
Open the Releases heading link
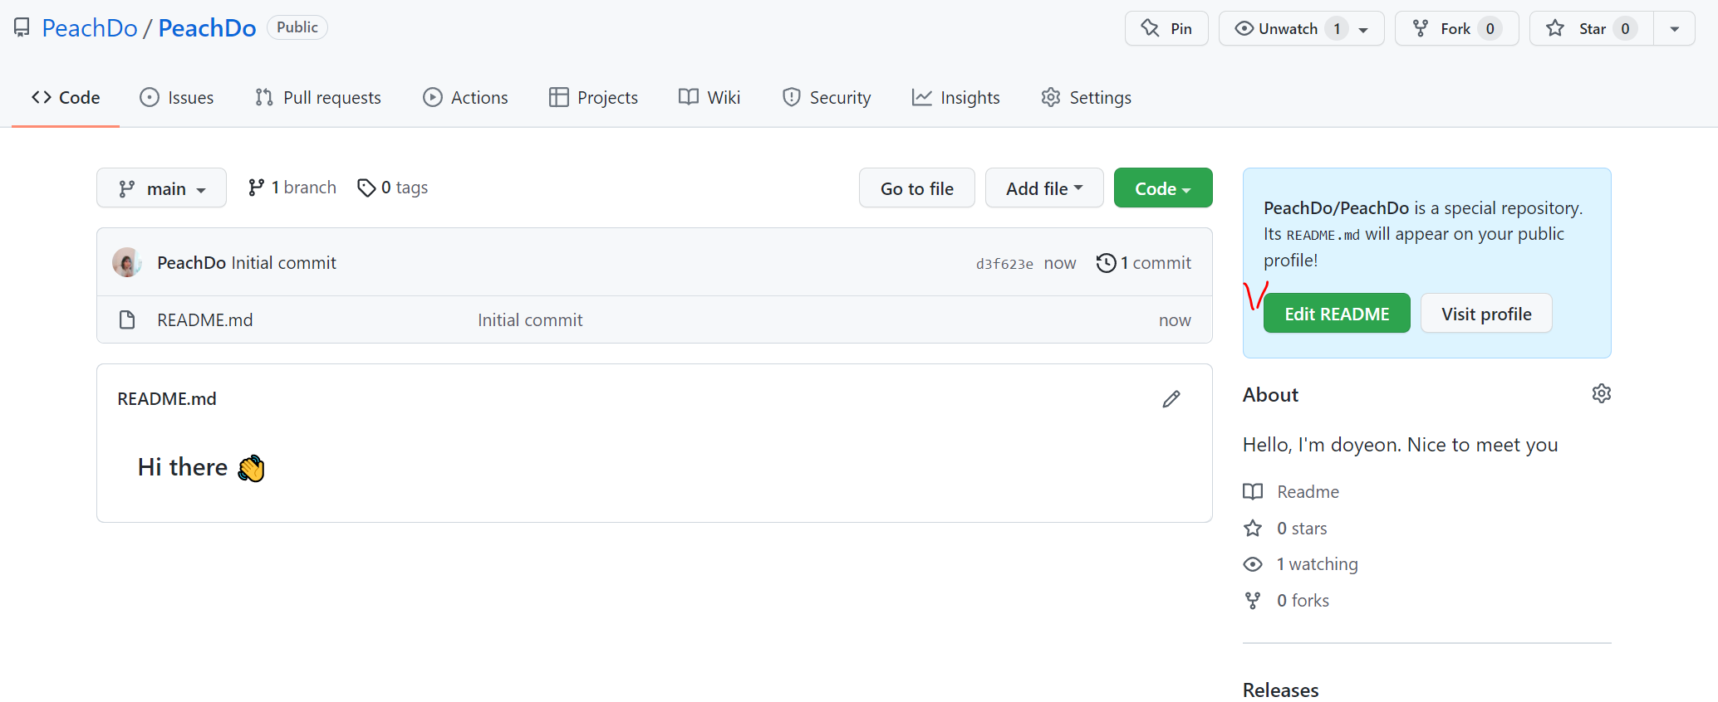[x=1280, y=690]
